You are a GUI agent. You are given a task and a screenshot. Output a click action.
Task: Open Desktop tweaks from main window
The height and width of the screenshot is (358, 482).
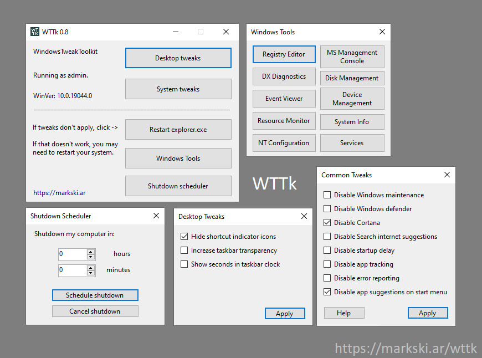[178, 58]
